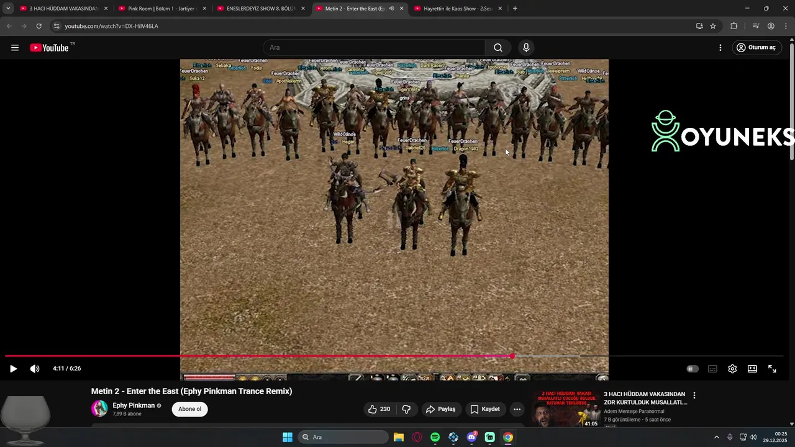This screenshot has height=447, width=795.
Task: Click the red video progress bar scrubber
Action: pyautogui.click(x=512, y=356)
